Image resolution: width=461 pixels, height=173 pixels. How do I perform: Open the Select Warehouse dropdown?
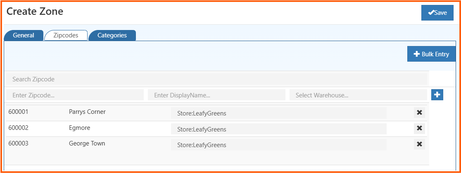point(358,95)
